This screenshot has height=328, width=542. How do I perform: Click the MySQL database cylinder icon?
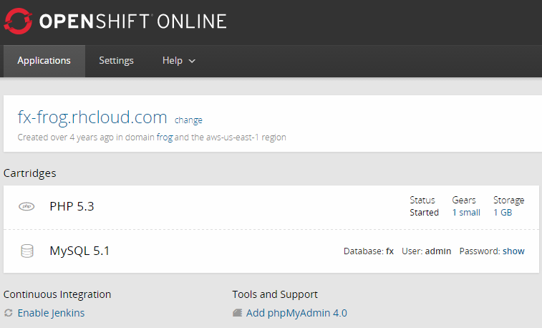26,251
